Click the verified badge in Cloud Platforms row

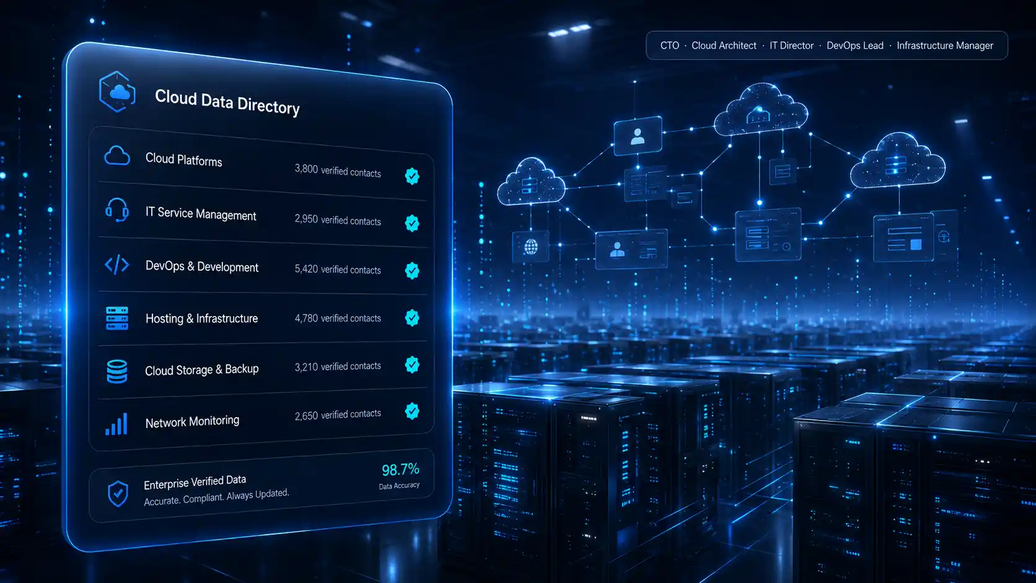point(412,176)
